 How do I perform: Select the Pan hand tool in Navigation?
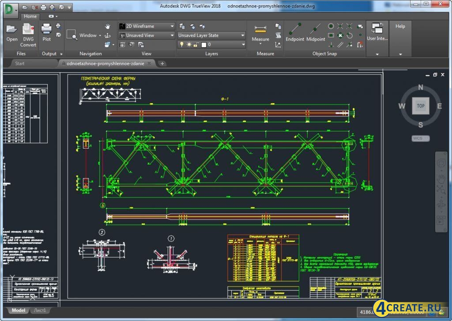[x=107, y=26]
